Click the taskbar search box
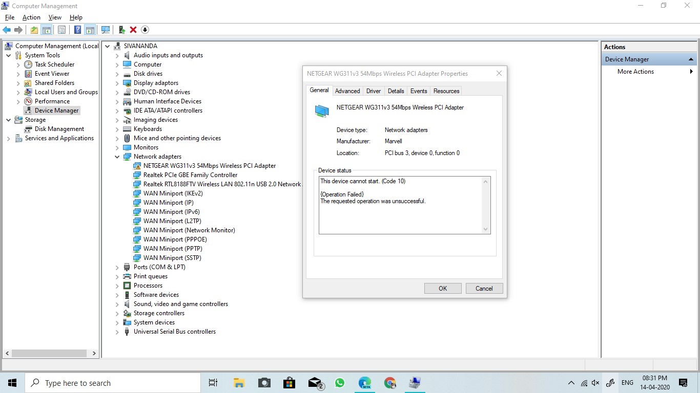700x393 pixels. pyautogui.click(x=113, y=383)
